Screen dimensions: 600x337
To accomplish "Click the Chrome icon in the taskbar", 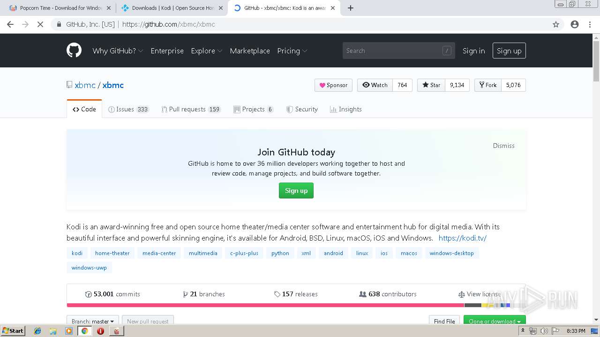I will pos(84,331).
